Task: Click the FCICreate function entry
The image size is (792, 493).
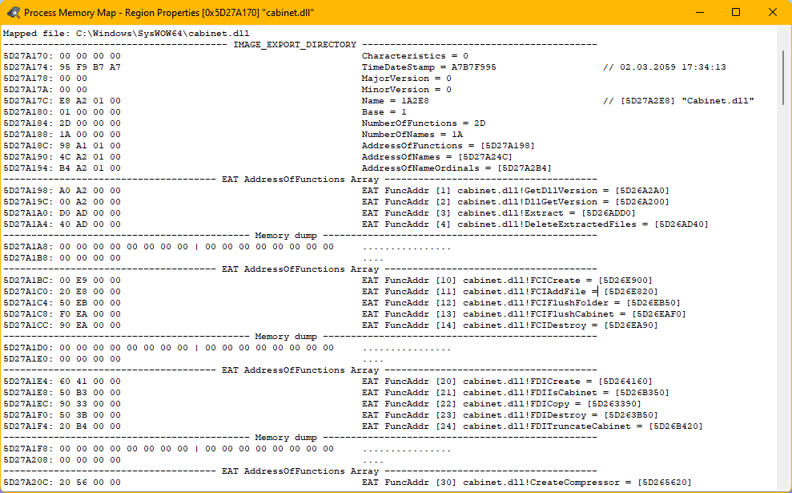Action: coord(507,280)
